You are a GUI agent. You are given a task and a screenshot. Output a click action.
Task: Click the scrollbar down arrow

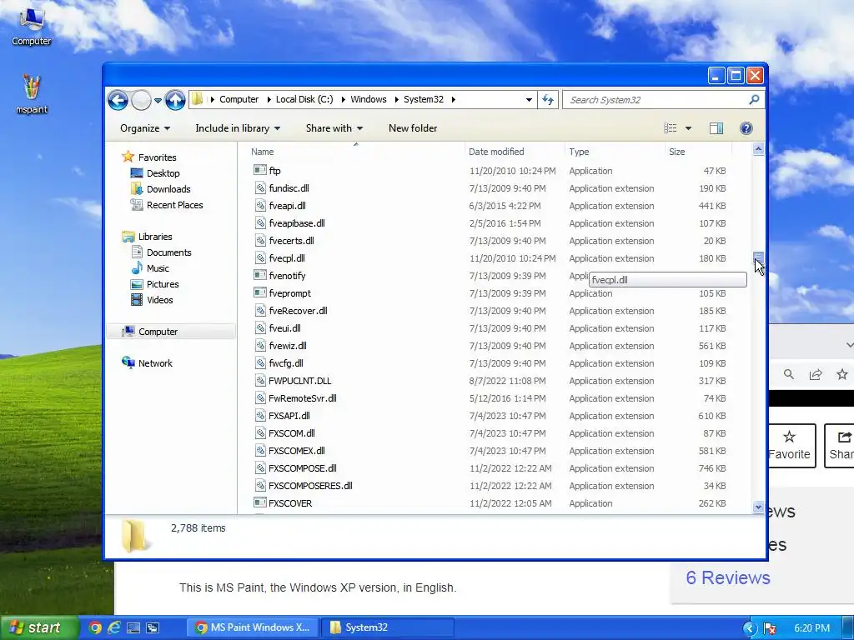pyautogui.click(x=758, y=507)
